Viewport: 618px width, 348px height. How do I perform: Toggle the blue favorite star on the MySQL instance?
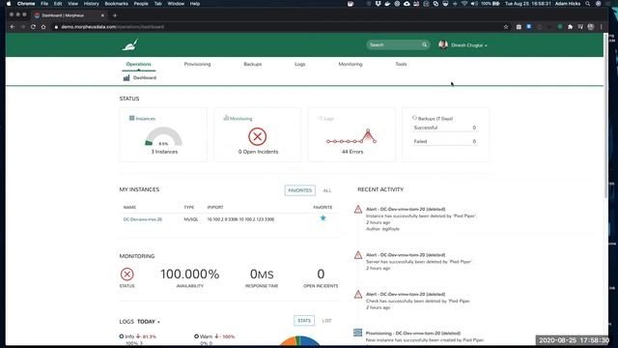(323, 218)
